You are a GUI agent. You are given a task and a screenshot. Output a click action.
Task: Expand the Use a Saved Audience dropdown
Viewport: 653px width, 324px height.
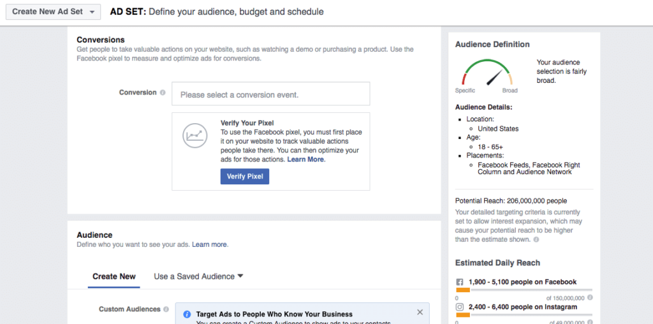tap(198, 277)
